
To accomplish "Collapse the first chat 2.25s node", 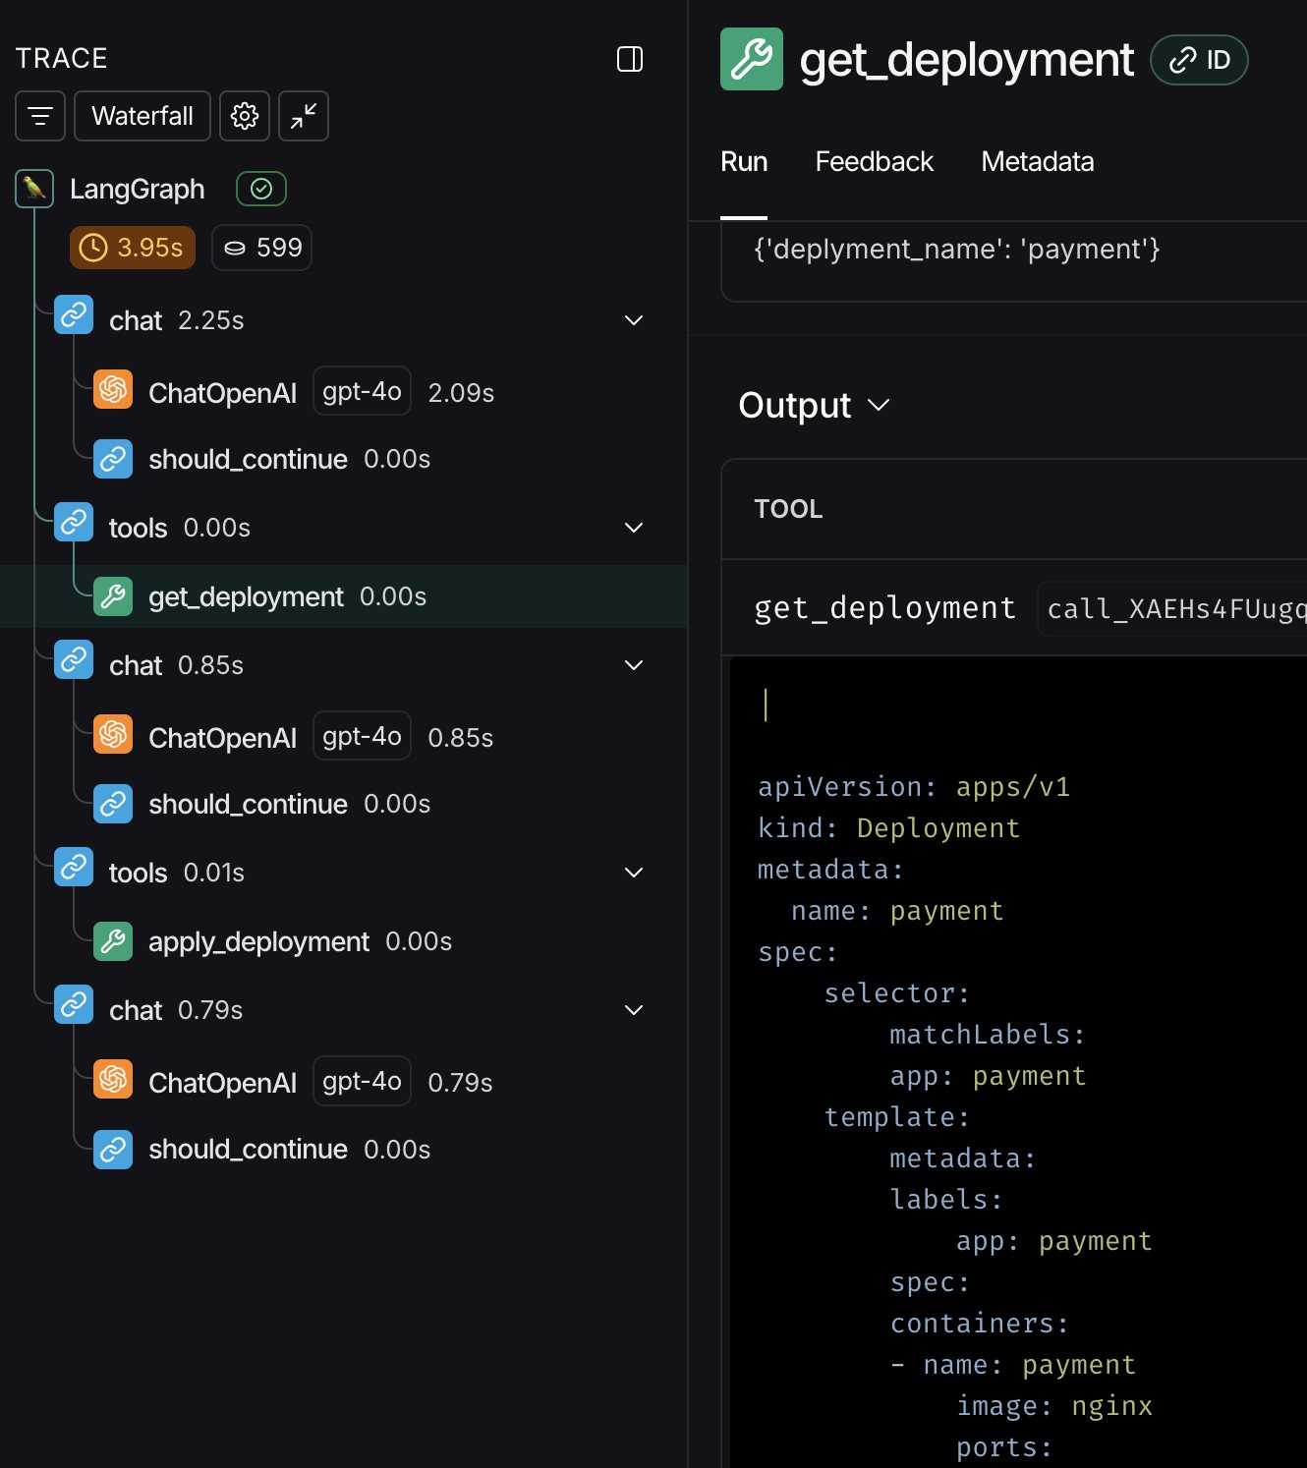I will coord(634,320).
